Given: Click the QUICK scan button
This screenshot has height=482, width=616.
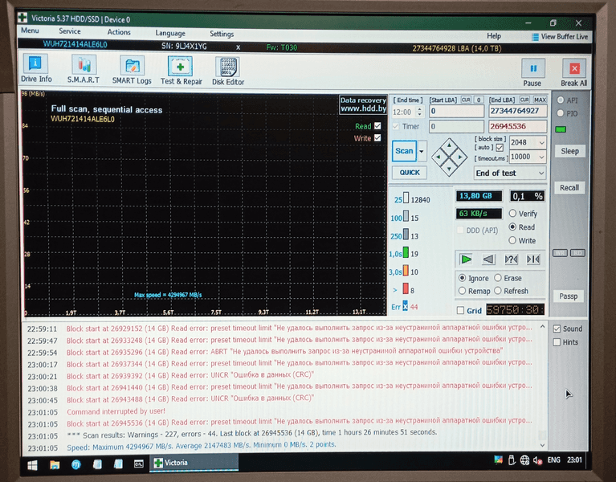Looking at the screenshot, I should coord(409,172).
